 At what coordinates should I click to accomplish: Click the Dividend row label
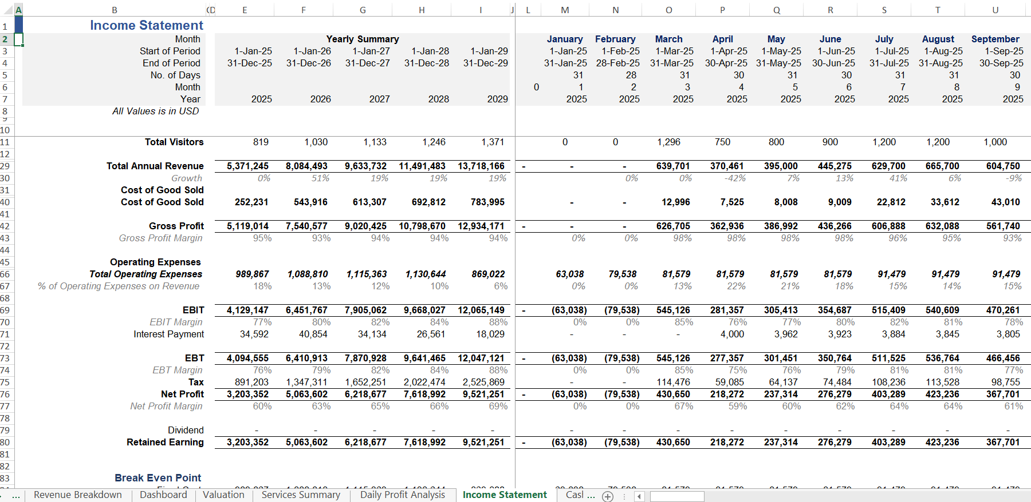pyautogui.click(x=186, y=430)
